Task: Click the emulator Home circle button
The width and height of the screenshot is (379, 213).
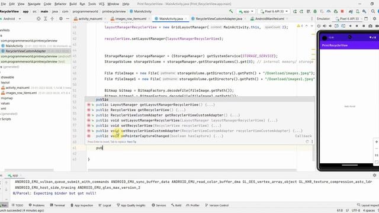Action: point(356,26)
